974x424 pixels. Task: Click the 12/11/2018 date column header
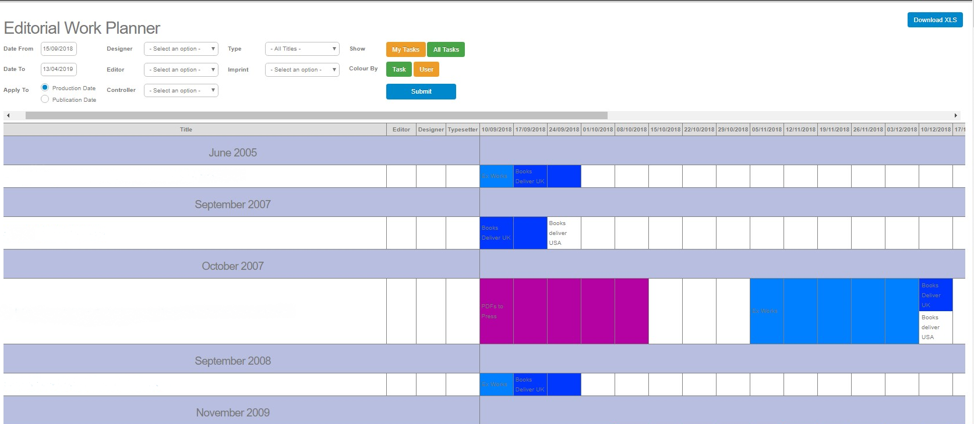(x=800, y=129)
